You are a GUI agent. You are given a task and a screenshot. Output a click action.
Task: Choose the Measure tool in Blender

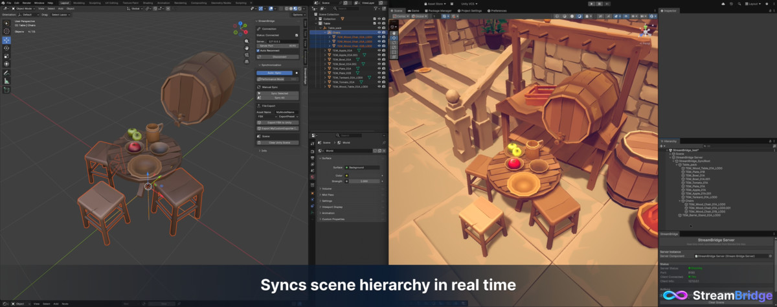tap(6, 81)
